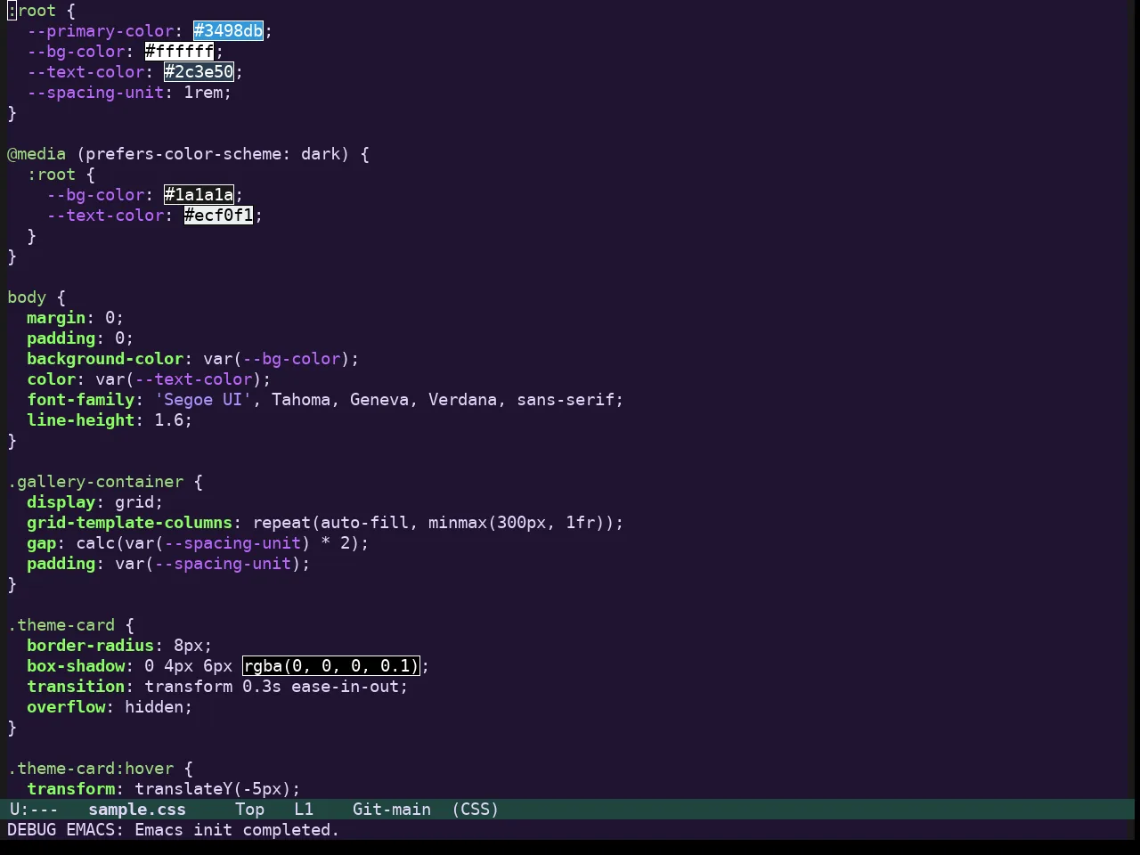Click the 'Segoe UI' string
1140x855 pixels.
[x=203, y=400]
